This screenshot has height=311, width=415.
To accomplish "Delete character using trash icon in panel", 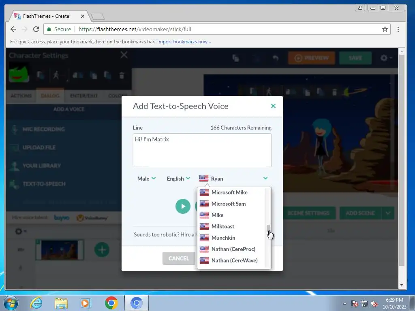I will click(122, 75).
